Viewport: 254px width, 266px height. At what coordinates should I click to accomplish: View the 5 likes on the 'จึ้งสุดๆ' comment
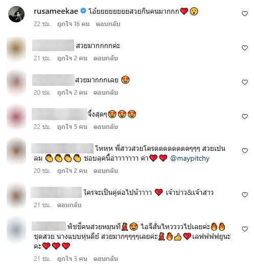(72, 127)
